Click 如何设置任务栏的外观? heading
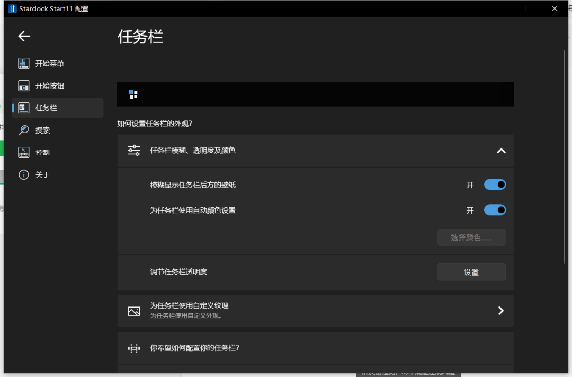 [155, 124]
